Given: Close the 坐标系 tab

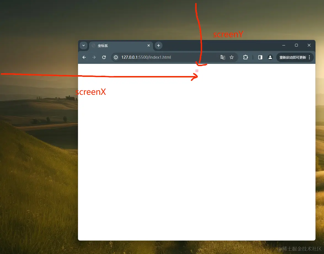Looking at the screenshot, I should (x=149, y=45).
